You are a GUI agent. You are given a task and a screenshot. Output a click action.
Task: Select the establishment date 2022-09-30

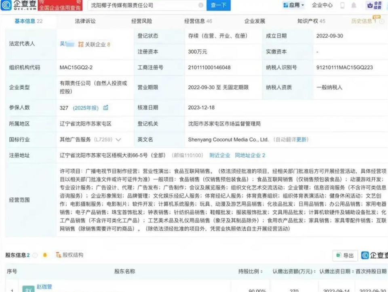330,36
